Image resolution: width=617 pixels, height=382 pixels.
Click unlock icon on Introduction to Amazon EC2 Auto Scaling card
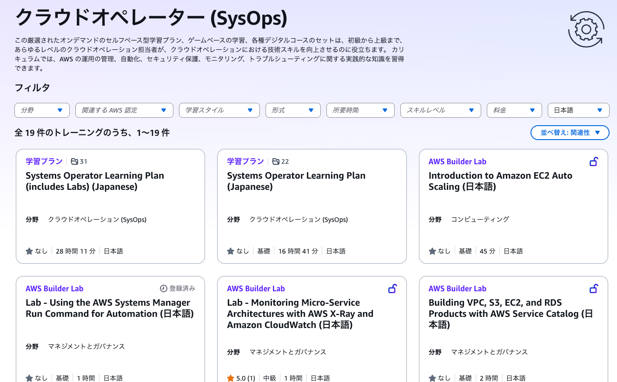point(594,161)
